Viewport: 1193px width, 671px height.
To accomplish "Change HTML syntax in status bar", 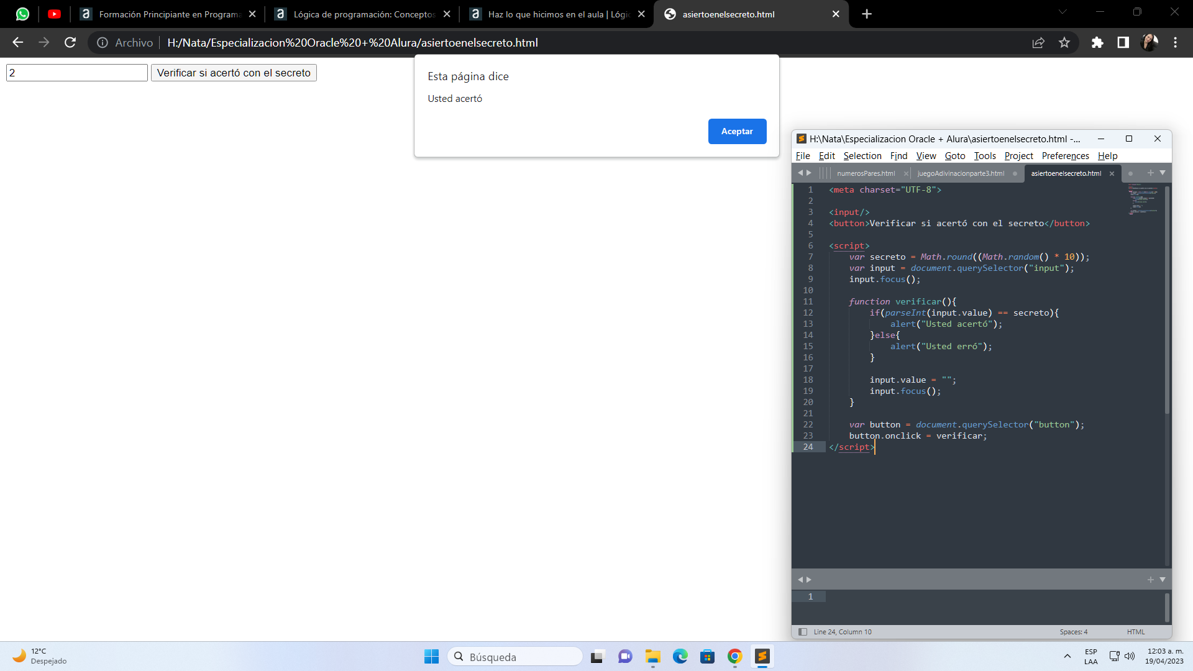I will (1136, 632).
